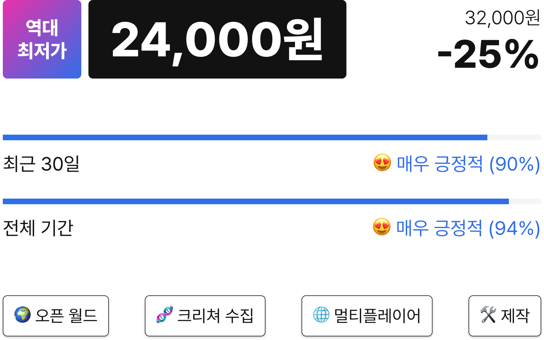Select the 오픈 월드 tag button
Image resolution: width=544 pixels, height=340 pixels.
click(x=56, y=316)
